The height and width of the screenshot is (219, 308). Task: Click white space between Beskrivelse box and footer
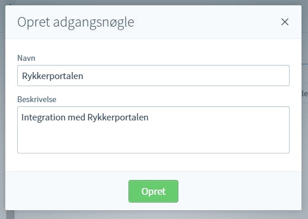pos(153,162)
